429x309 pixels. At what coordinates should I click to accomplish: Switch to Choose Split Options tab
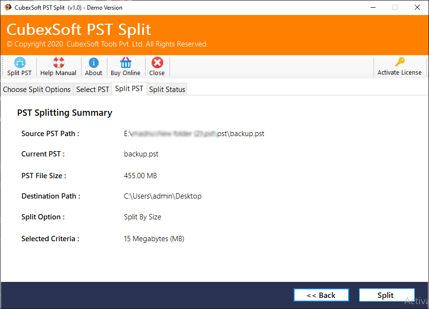pyautogui.click(x=36, y=90)
